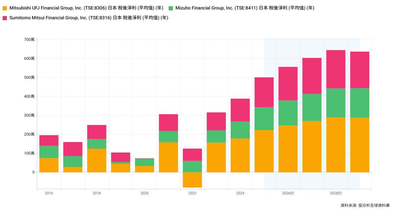Click the 0 y-axis label
Screen dimensions: 393x212
33,172
